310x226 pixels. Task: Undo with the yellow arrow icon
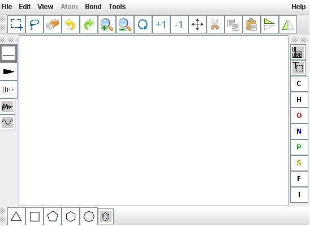click(x=71, y=24)
